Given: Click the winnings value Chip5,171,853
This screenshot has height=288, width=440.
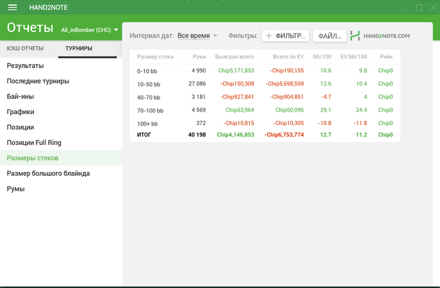Looking at the screenshot, I should [x=236, y=71].
